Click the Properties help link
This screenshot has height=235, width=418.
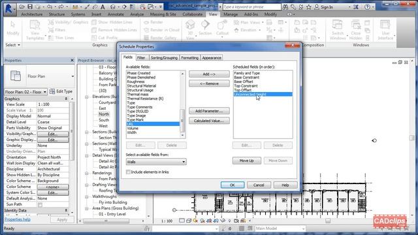pyautogui.click(x=18, y=219)
